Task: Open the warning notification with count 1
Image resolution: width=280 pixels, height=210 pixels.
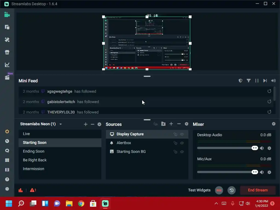Action: [33, 190]
